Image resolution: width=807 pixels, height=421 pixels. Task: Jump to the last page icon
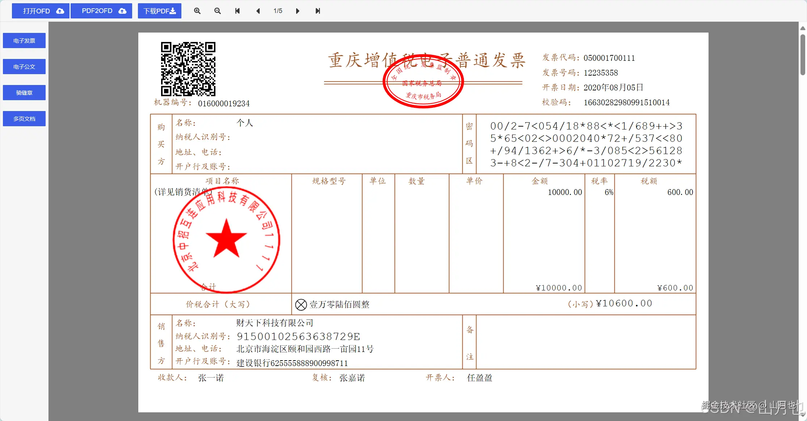point(318,11)
